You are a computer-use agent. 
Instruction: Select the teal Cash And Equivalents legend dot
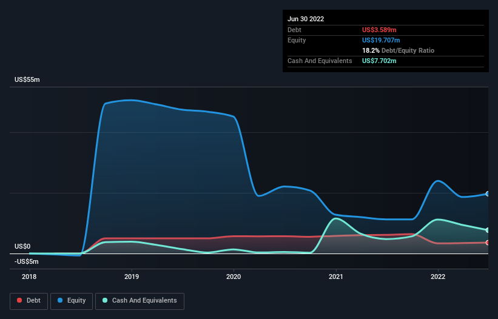(105, 300)
